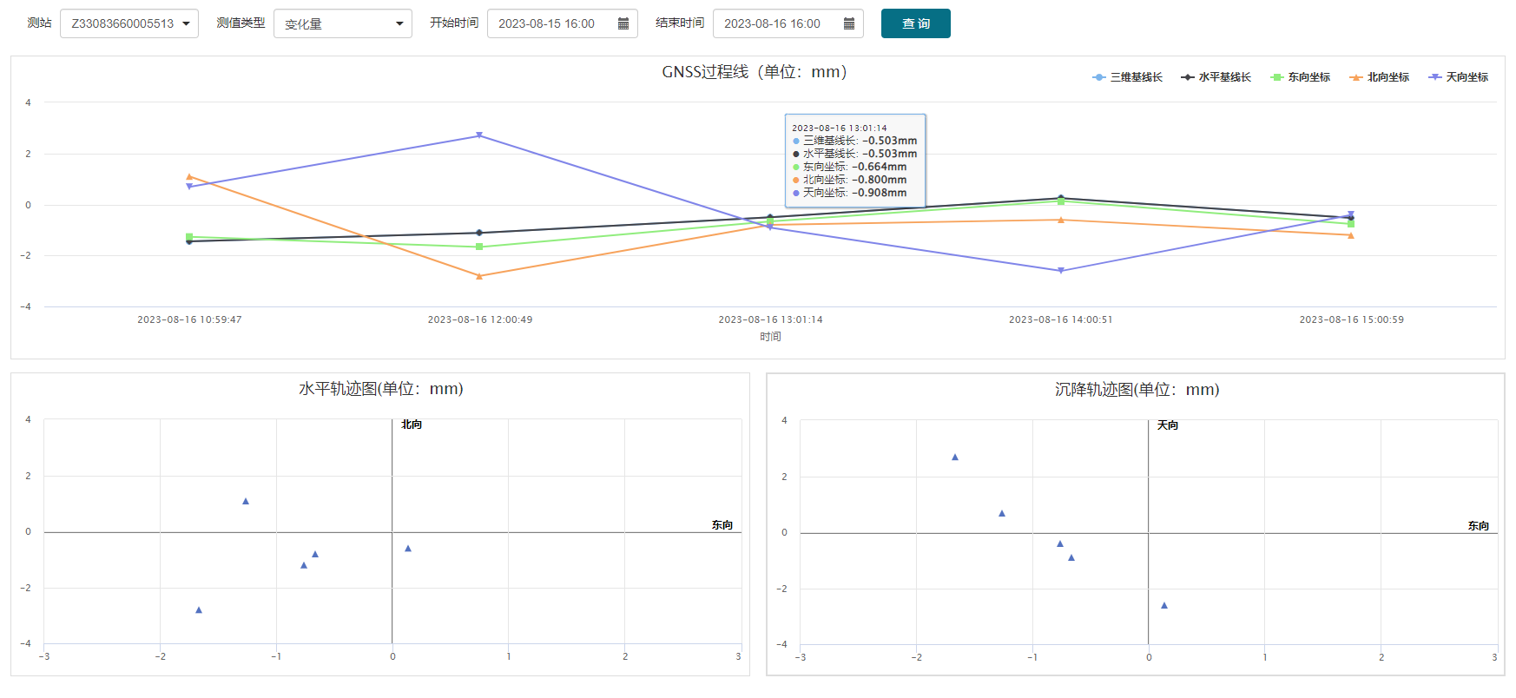
Task: Toggle the 北向坐标 legend entry
Action: [1379, 77]
